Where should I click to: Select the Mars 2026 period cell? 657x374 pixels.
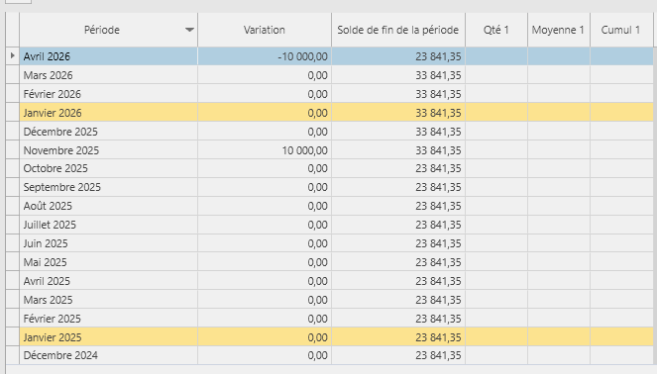(109, 75)
